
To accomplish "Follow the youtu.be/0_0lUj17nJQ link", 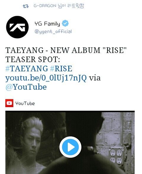I will pyautogui.click(x=46, y=78).
